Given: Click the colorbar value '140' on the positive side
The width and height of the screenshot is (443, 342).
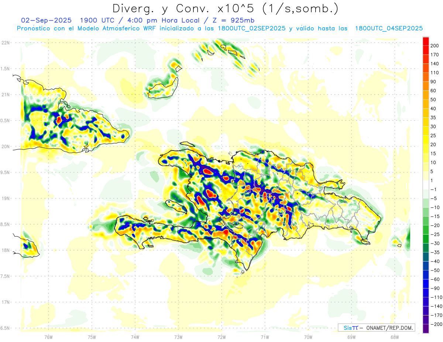Looking at the screenshot, I should [x=434, y=63].
